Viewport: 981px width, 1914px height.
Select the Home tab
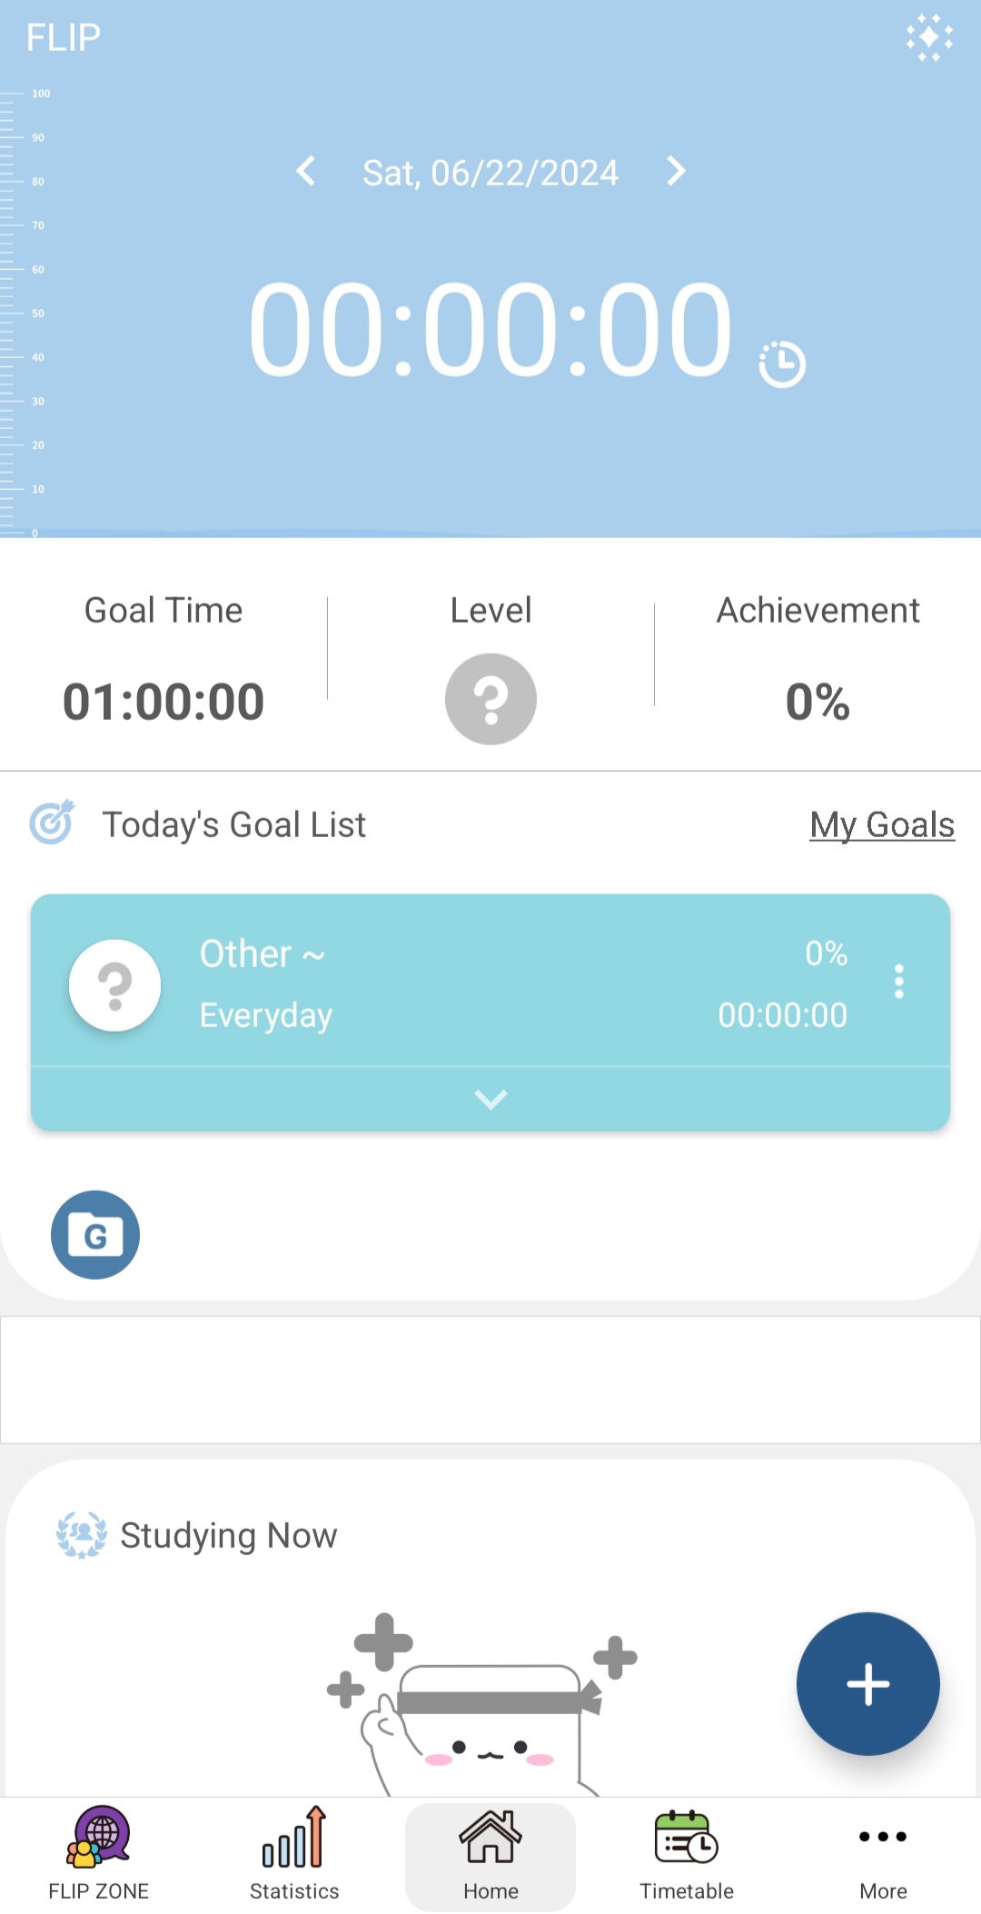pyautogui.click(x=490, y=1857)
